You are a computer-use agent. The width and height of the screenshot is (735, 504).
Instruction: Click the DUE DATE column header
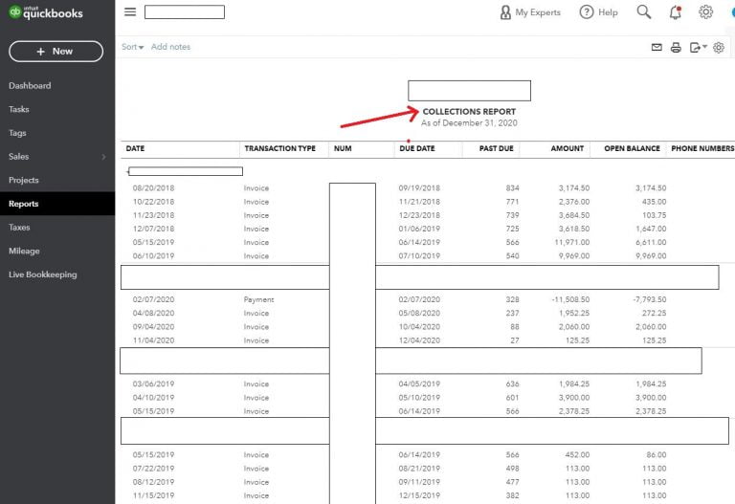click(417, 148)
